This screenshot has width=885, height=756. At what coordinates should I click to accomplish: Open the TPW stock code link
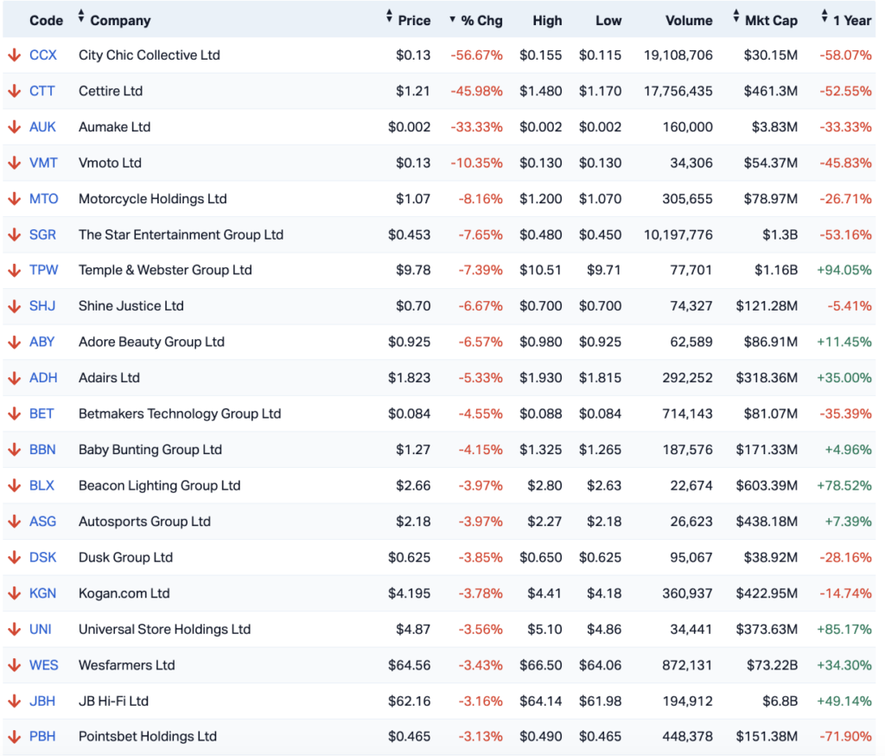coord(43,270)
